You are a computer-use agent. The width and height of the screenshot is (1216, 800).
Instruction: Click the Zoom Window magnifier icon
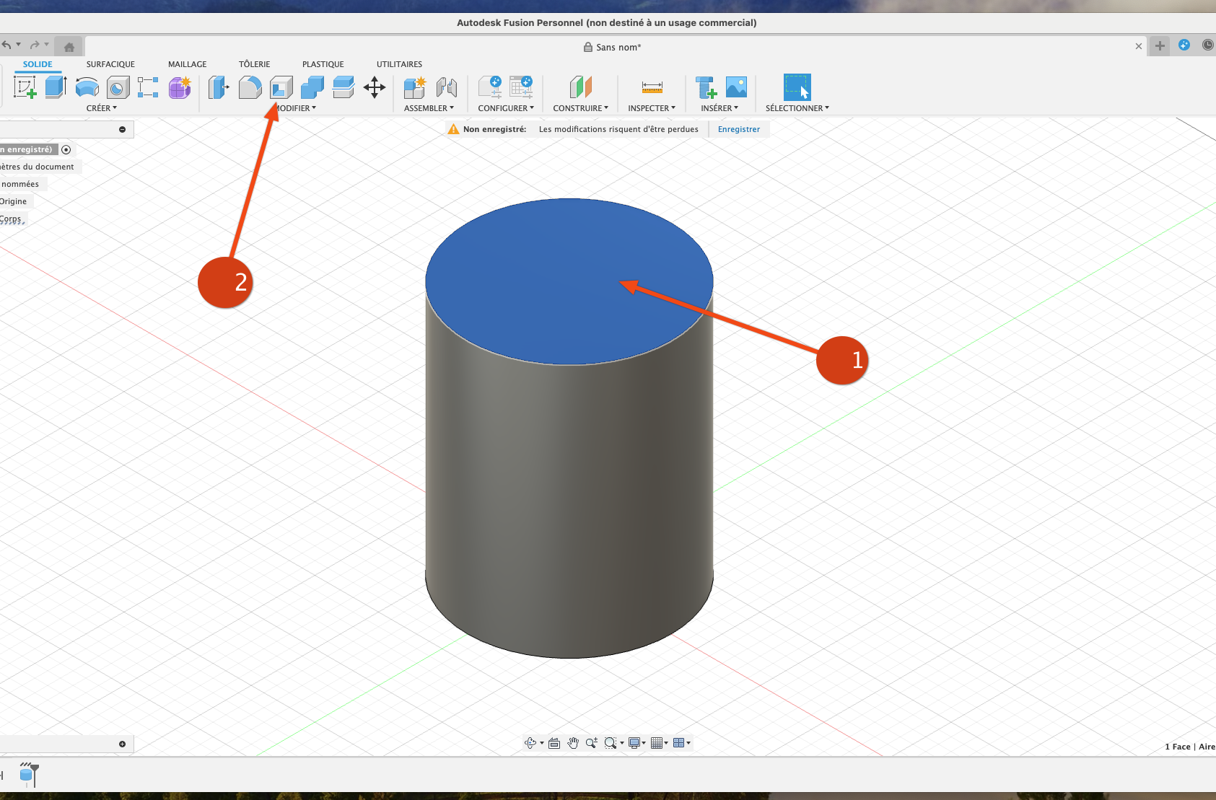pyautogui.click(x=611, y=743)
